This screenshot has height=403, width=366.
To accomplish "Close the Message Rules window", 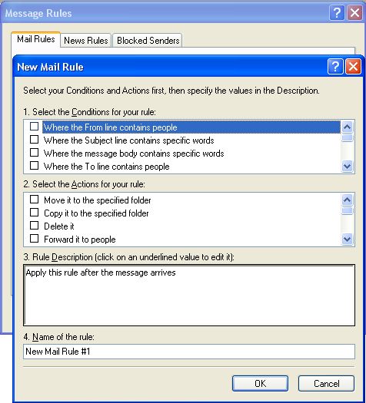I will pos(354,12).
